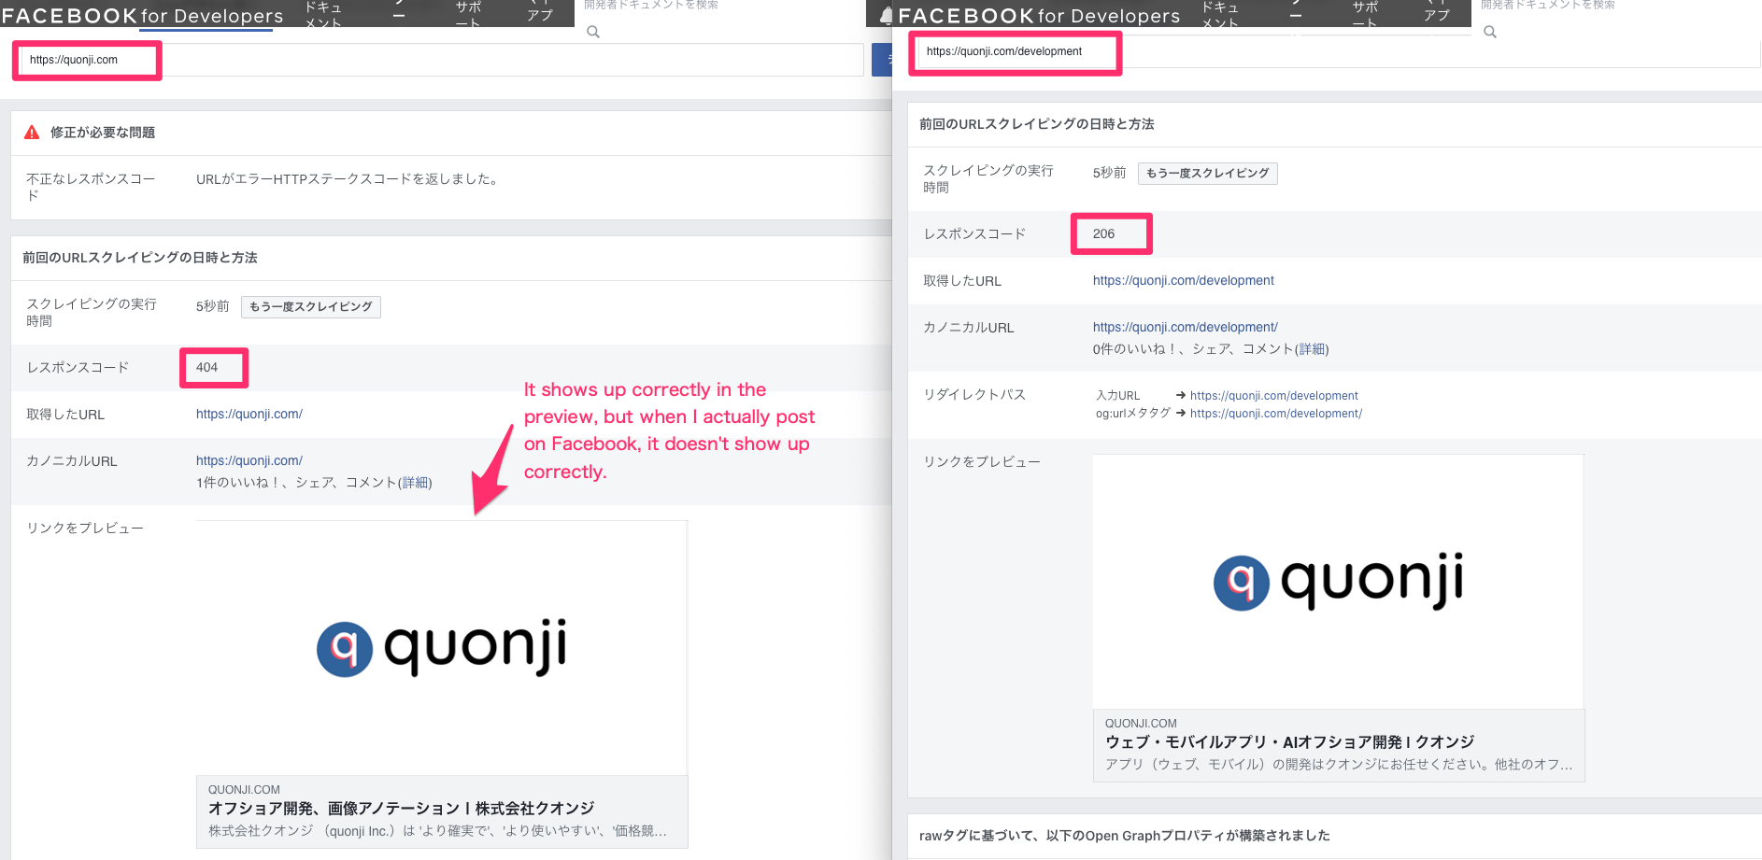This screenshot has width=1762, height=860.
Task: Click FACEBOOK for Developers logo in right window
Action: (x=1039, y=15)
